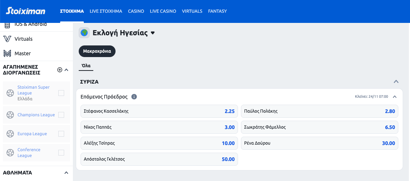Go to FANTASY
Viewport: 410px width, 181px height.
[x=217, y=11]
